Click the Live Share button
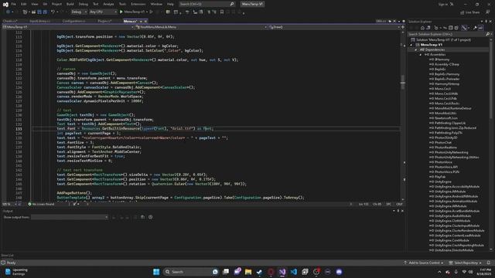495x278 pixels. coord(469,12)
